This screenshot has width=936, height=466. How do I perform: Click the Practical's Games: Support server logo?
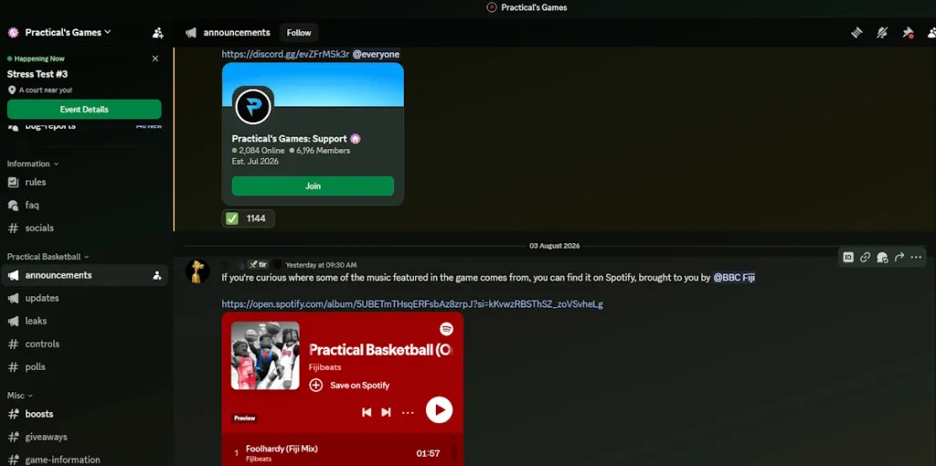tap(253, 107)
